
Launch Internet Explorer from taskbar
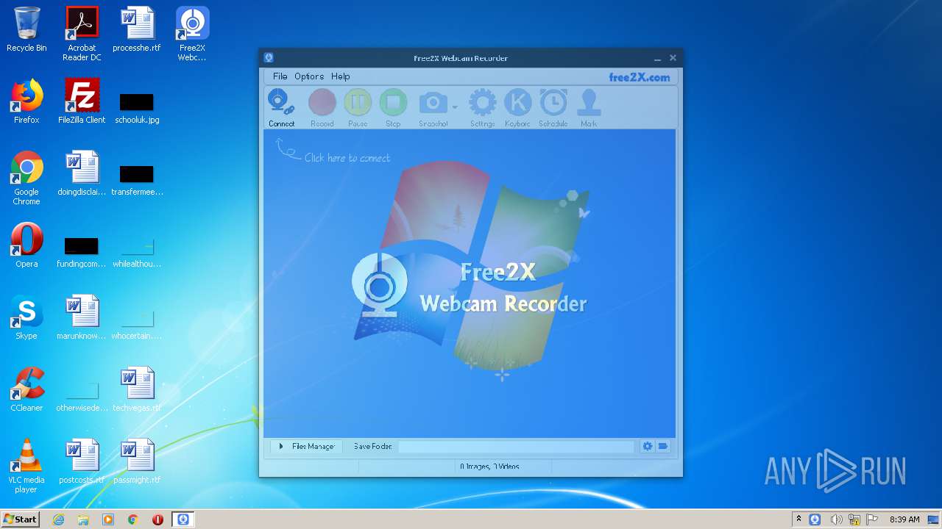coord(58,519)
